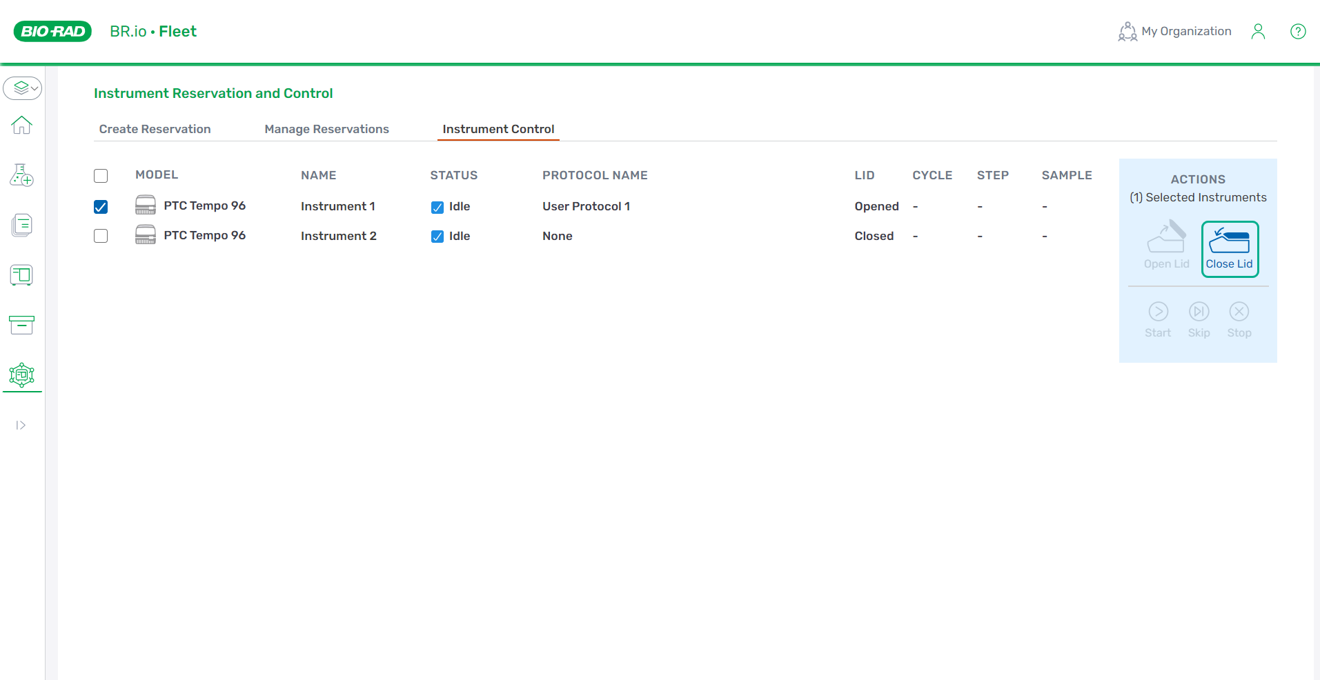
Task: Click the Close Lid action
Action: click(1230, 249)
